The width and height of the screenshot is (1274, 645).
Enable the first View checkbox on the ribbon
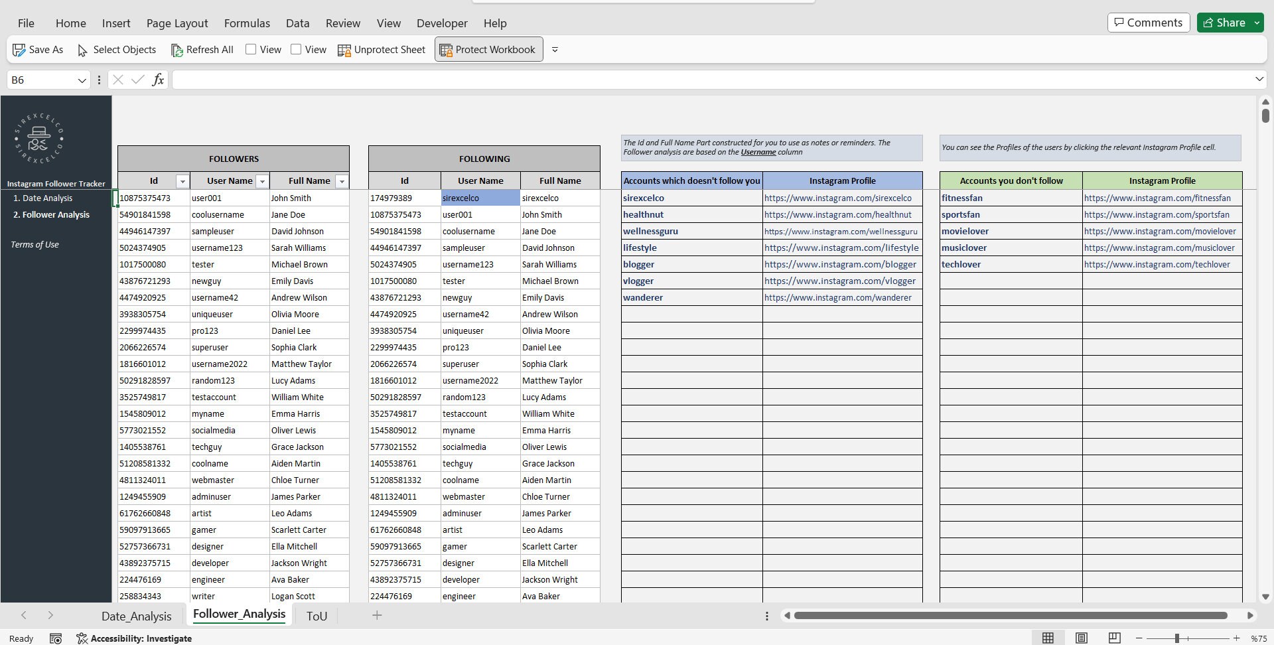[x=251, y=49]
